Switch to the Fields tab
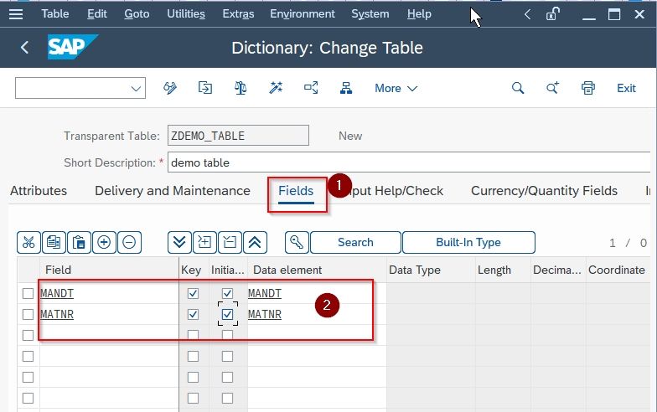Viewport: 657px width, 412px height. point(296,191)
